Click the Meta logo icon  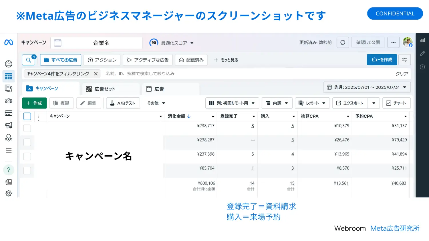click(x=9, y=43)
